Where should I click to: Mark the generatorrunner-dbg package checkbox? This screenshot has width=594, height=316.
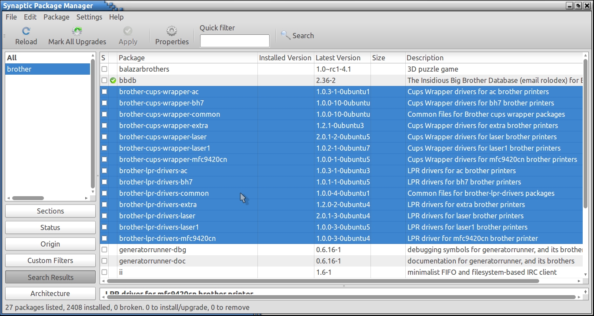(x=104, y=250)
